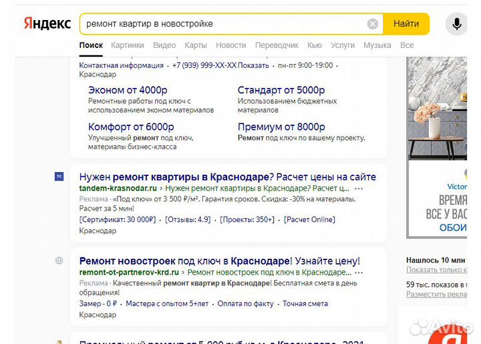Viewport: 481px width, 344px height.
Task: Open the Оплата по факту sitelink
Action: (245, 303)
